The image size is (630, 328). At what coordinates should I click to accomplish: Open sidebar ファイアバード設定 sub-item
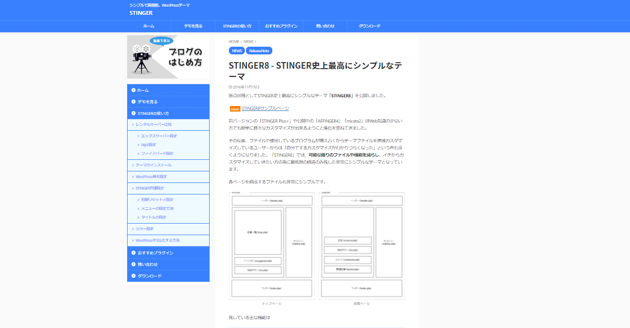[x=157, y=154]
